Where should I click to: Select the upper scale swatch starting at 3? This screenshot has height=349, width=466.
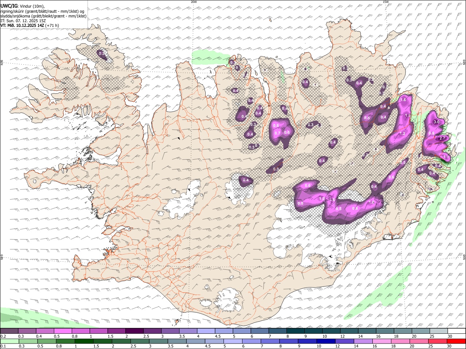pyautogui.click(x=170, y=331)
